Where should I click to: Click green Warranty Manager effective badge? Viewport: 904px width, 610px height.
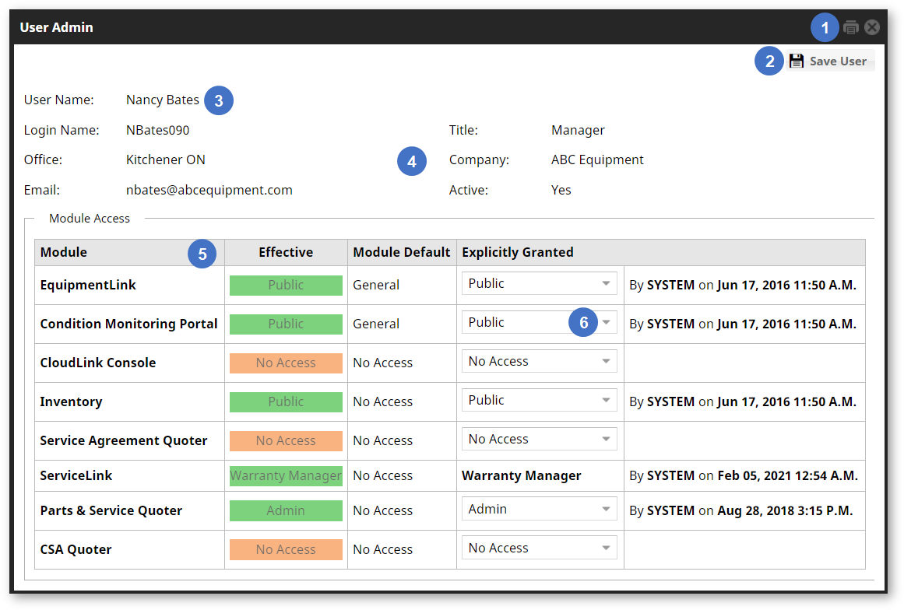point(286,476)
